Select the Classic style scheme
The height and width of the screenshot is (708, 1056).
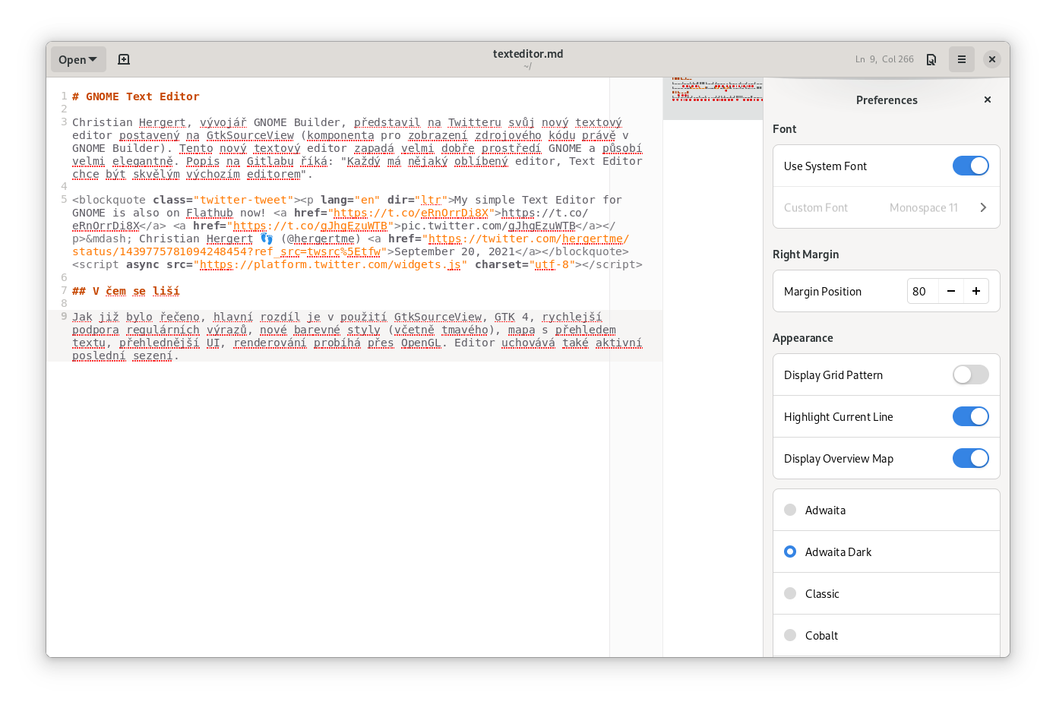(790, 593)
